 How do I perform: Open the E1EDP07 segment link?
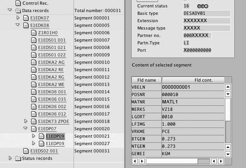[47, 129]
